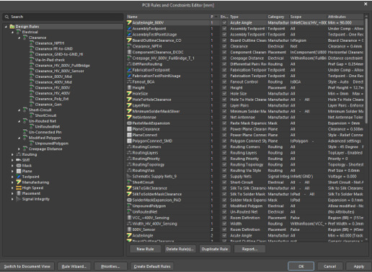Sort by Priority column header

tap(214, 17)
